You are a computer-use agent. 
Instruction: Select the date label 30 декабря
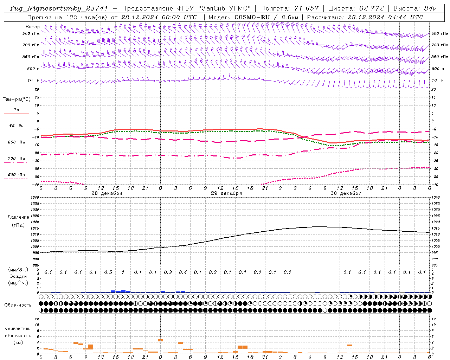(346, 193)
